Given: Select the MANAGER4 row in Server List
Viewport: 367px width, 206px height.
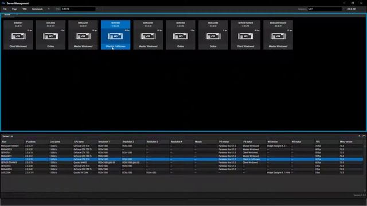Looking at the screenshot, I should (182, 169).
